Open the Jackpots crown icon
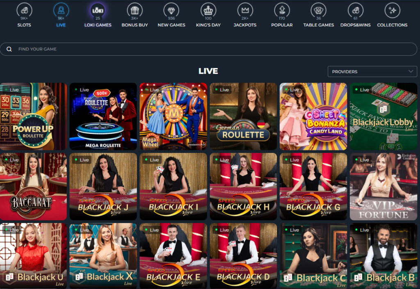 point(245,10)
